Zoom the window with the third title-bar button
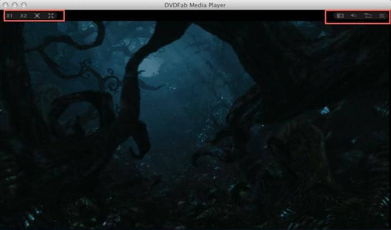Screen dimensions: 391x230 click(24, 5)
